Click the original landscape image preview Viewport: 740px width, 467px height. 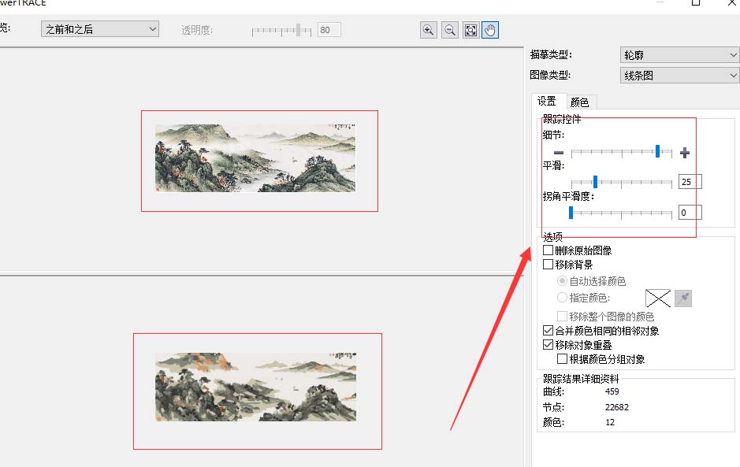pyautogui.click(x=255, y=158)
